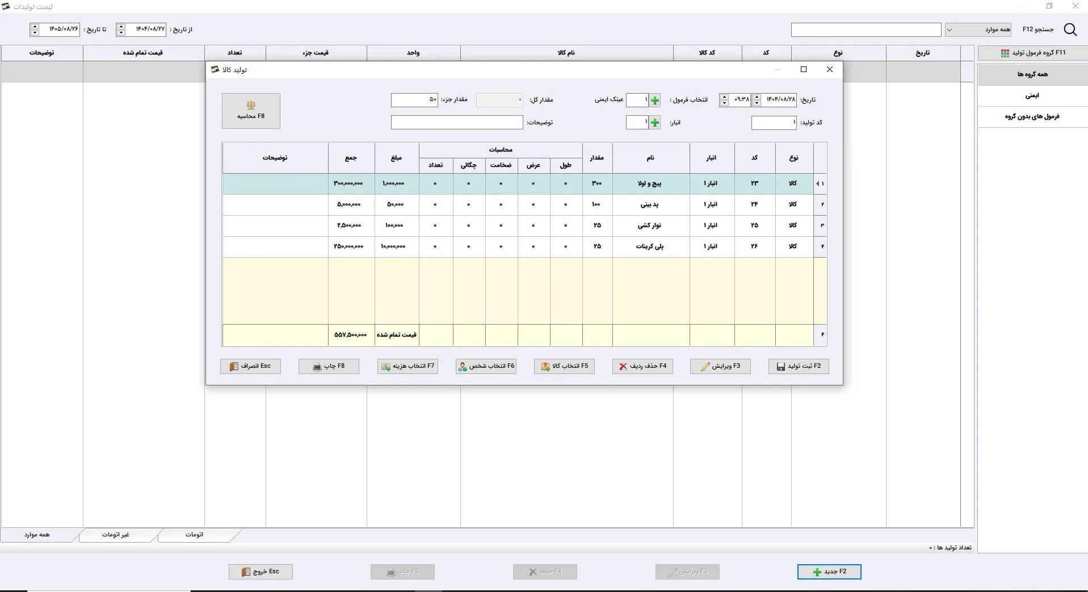Click the green plus beside formula selection
1088x592 pixels.
tap(655, 100)
